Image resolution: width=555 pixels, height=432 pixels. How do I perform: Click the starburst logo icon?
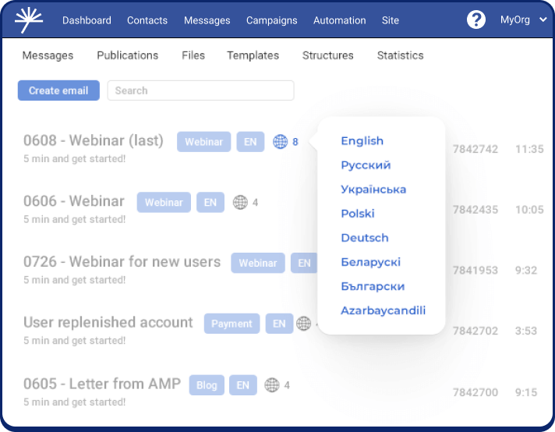[30, 19]
